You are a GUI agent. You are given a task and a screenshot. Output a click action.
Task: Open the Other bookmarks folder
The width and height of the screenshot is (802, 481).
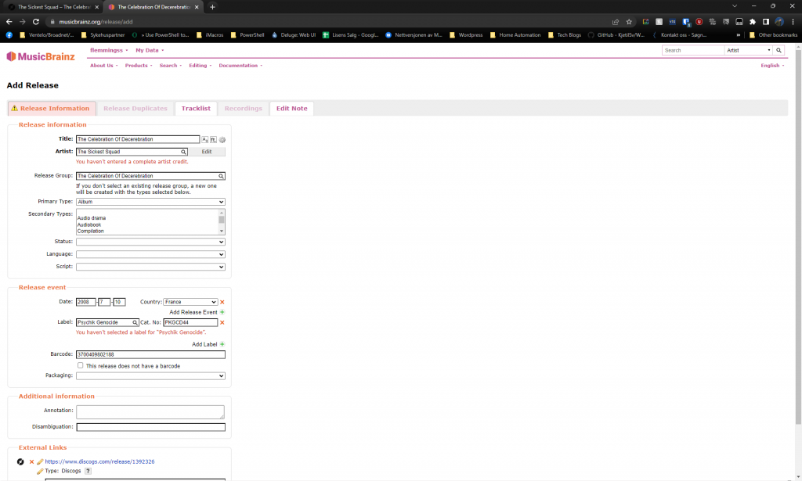click(x=773, y=34)
